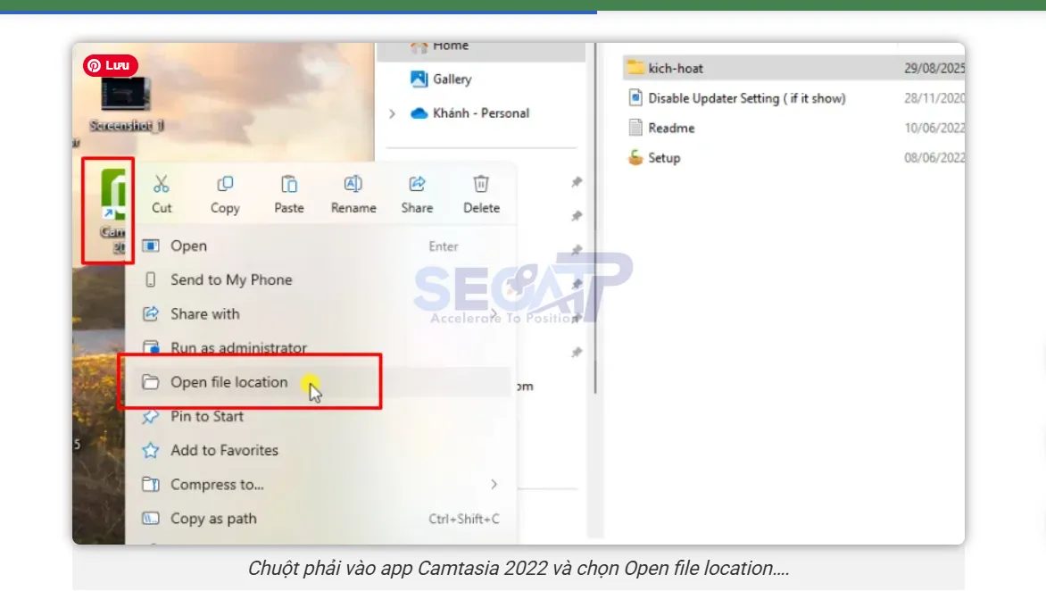The image size is (1046, 591).
Task: Click the pin icon next to kich-hoat row
Action: pyautogui.click(x=576, y=182)
